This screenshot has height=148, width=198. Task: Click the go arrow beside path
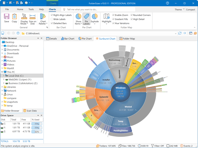pos(184,33)
